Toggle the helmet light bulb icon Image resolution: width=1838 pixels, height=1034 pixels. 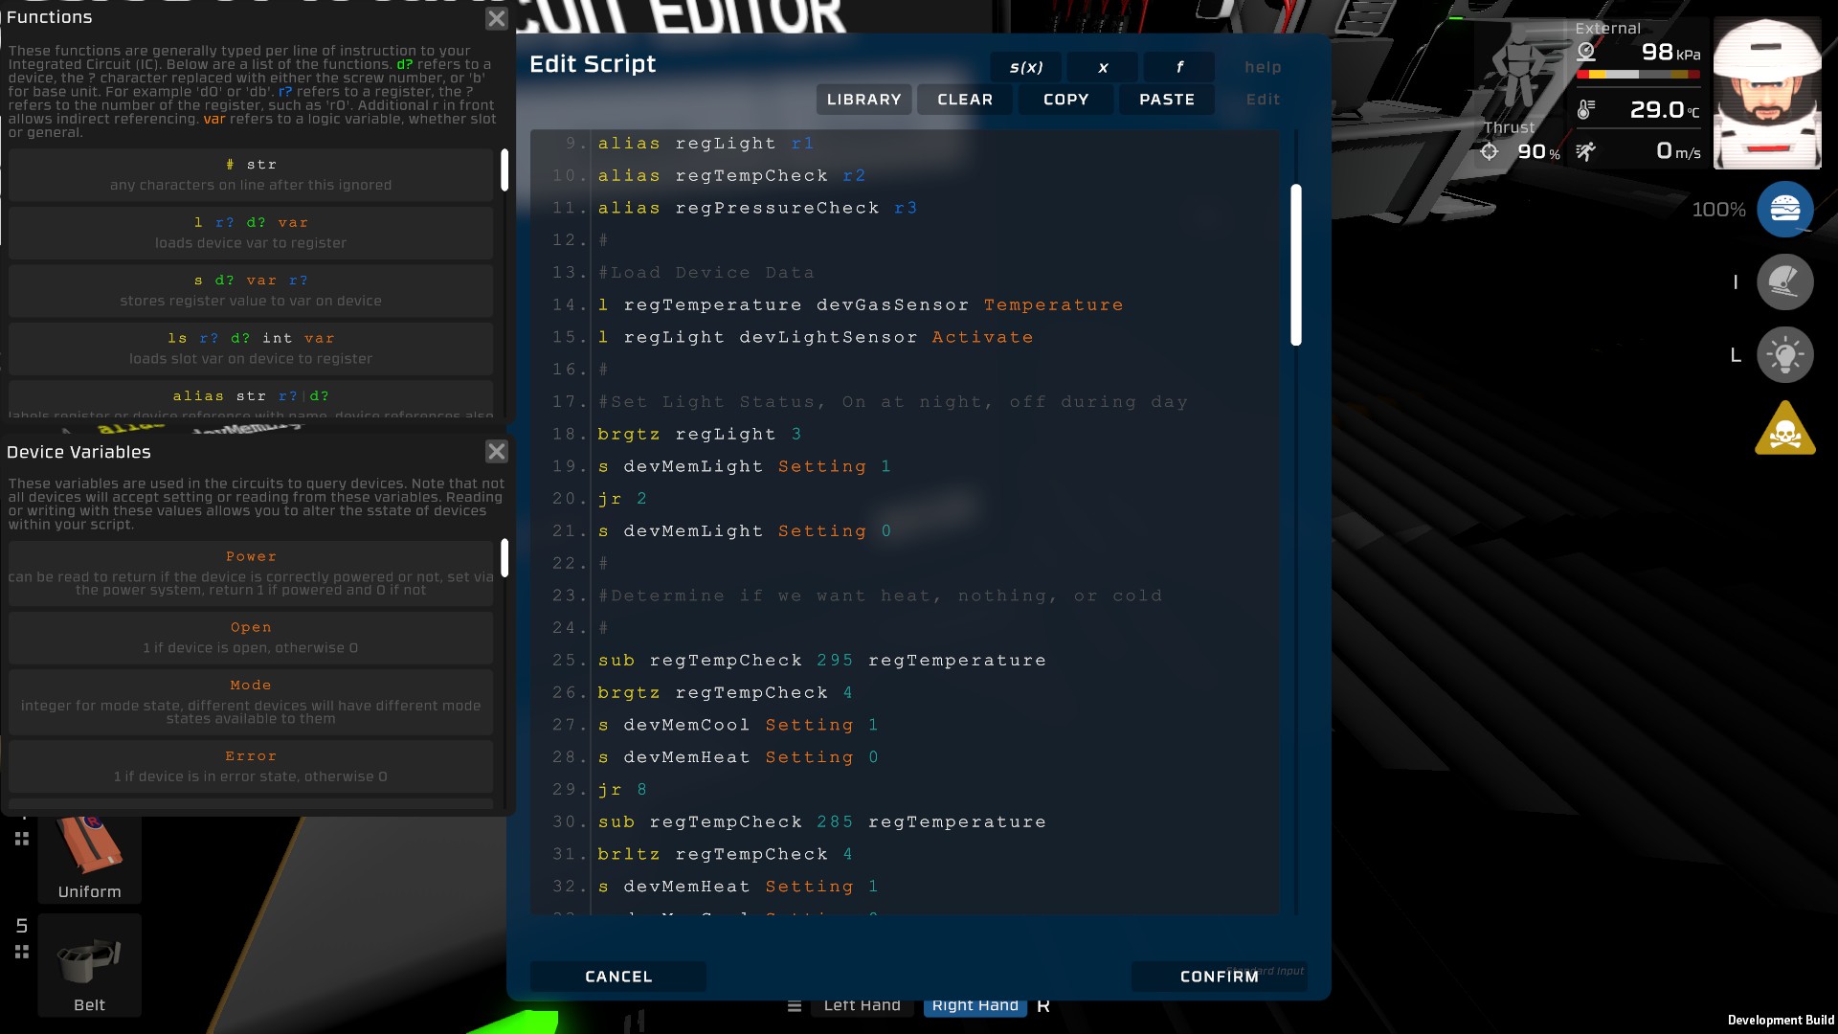click(1784, 355)
